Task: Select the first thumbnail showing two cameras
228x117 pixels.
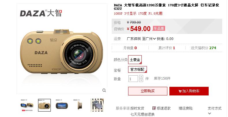Action: pyautogui.click(x=27, y=105)
